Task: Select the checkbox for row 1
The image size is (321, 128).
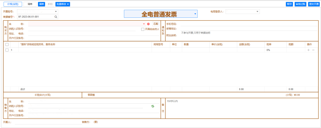Action: coord(7,50)
